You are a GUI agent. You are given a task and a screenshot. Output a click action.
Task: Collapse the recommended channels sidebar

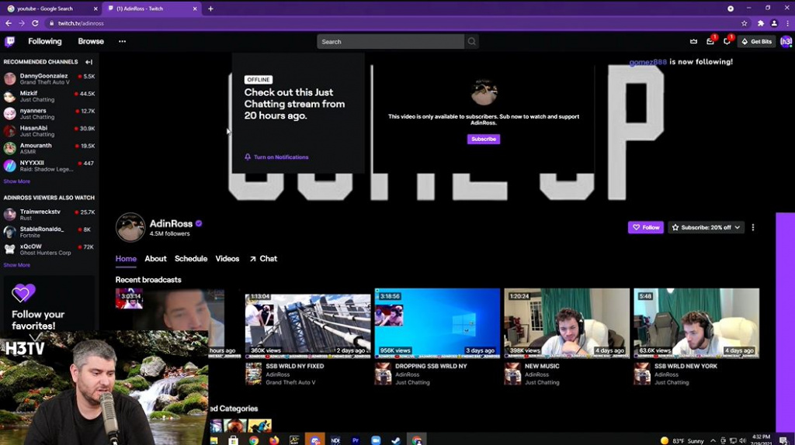(x=89, y=62)
